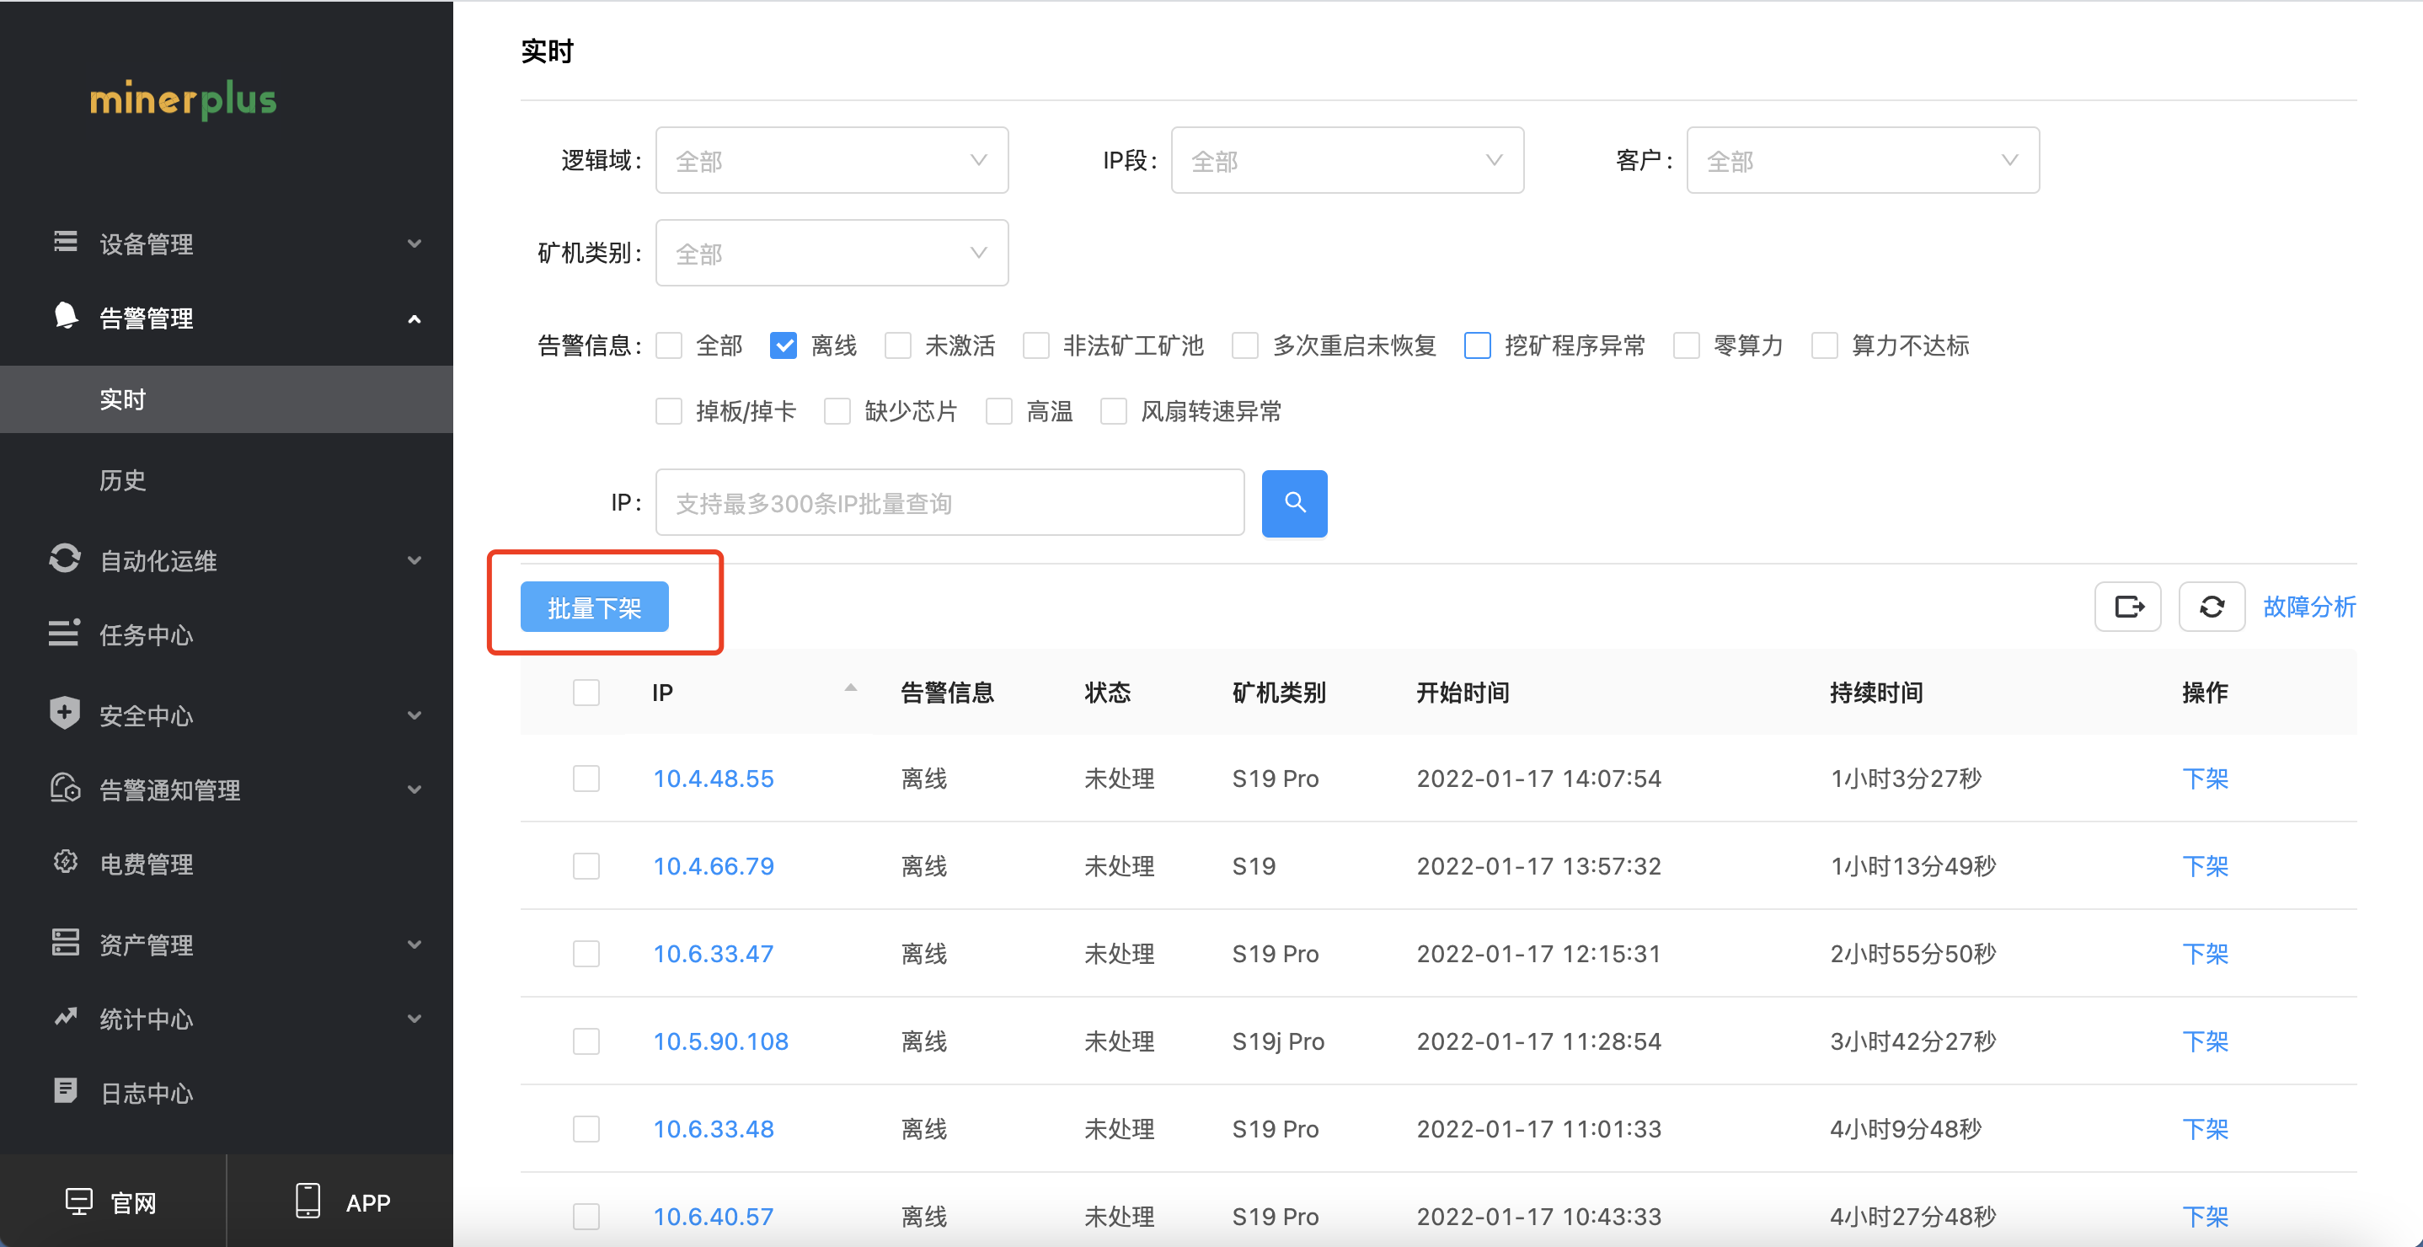Open IP link 10.4.66.79

pos(713,866)
